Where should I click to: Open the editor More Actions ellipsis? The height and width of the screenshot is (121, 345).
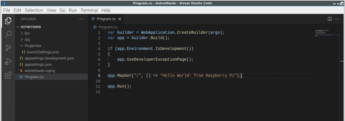click(337, 19)
